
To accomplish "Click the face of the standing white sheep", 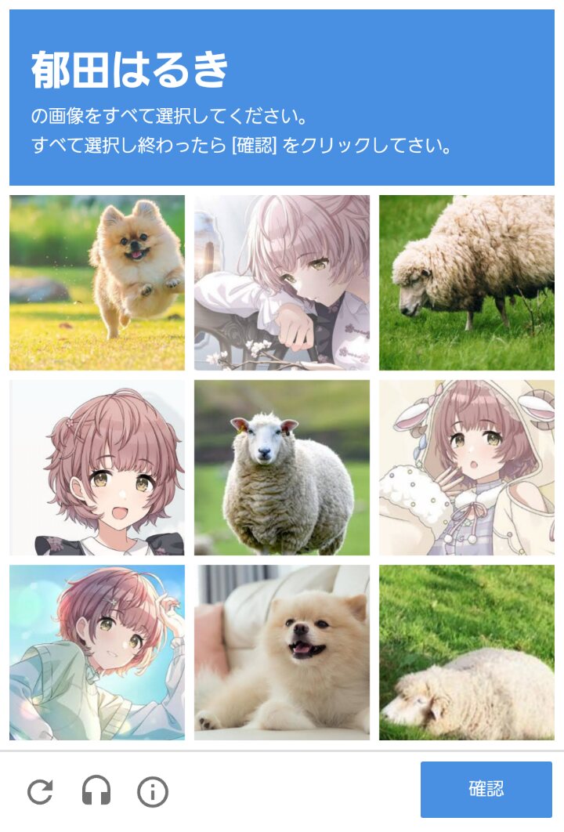I will pos(264,440).
